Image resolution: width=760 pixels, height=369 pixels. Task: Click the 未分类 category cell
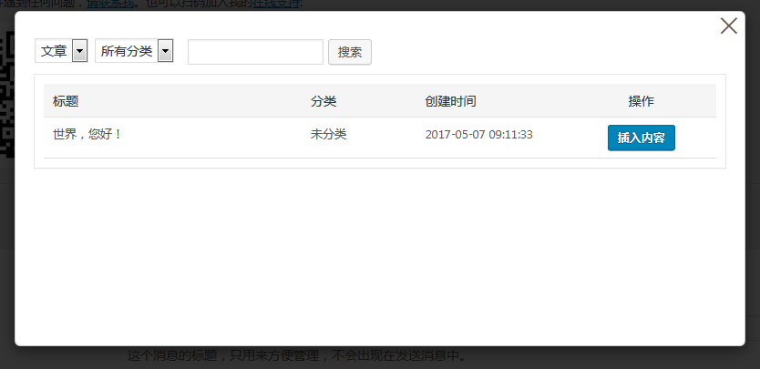pos(329,134)
